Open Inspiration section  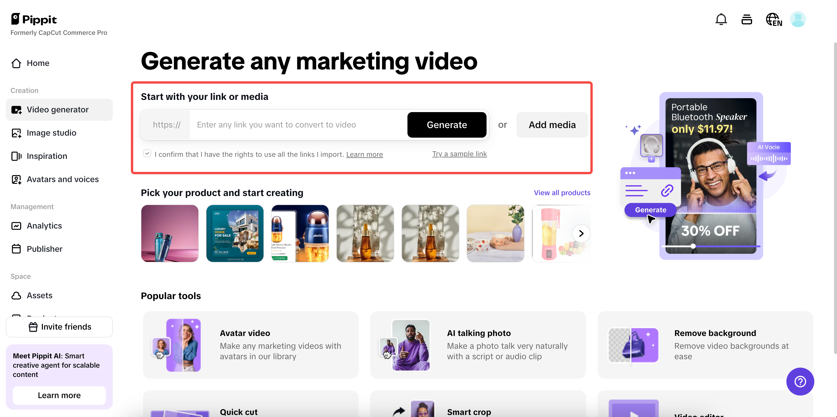[x=59, y=156]
